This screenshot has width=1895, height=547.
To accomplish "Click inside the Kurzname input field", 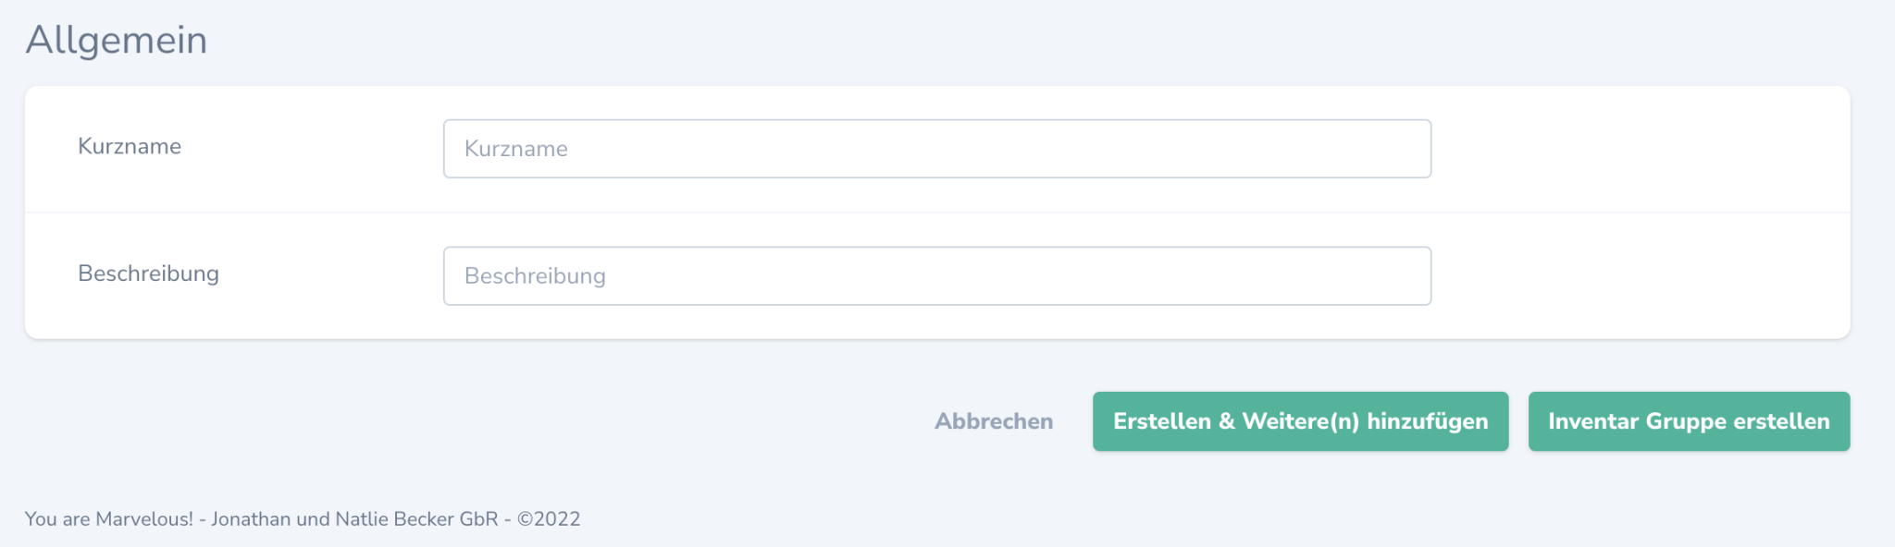I will pos(936,148).
